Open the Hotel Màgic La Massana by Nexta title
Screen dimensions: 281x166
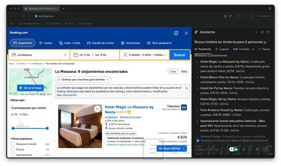tap(129, 110)
